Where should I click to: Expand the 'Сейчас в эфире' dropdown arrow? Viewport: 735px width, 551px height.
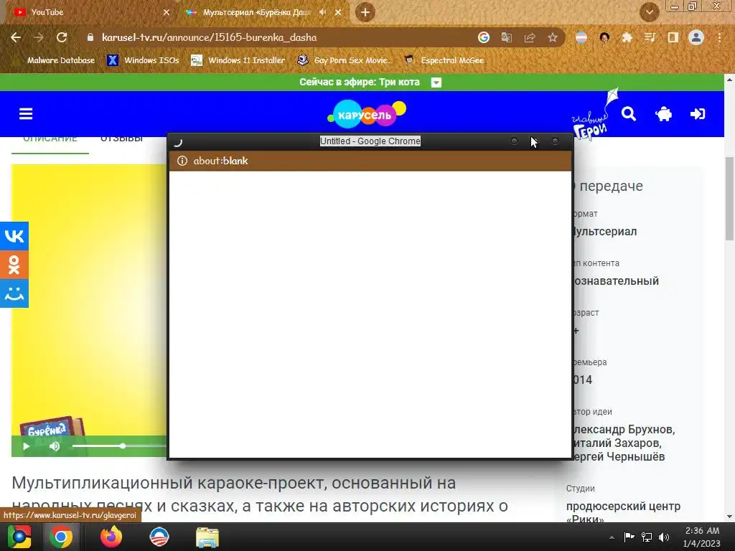pos(436,83)
